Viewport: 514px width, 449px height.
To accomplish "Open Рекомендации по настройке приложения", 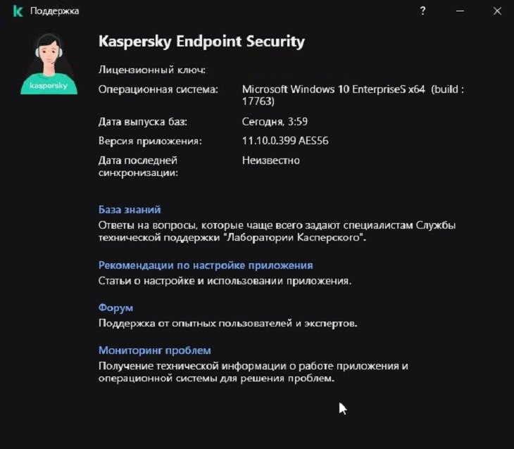I will (x=205, y=265).
